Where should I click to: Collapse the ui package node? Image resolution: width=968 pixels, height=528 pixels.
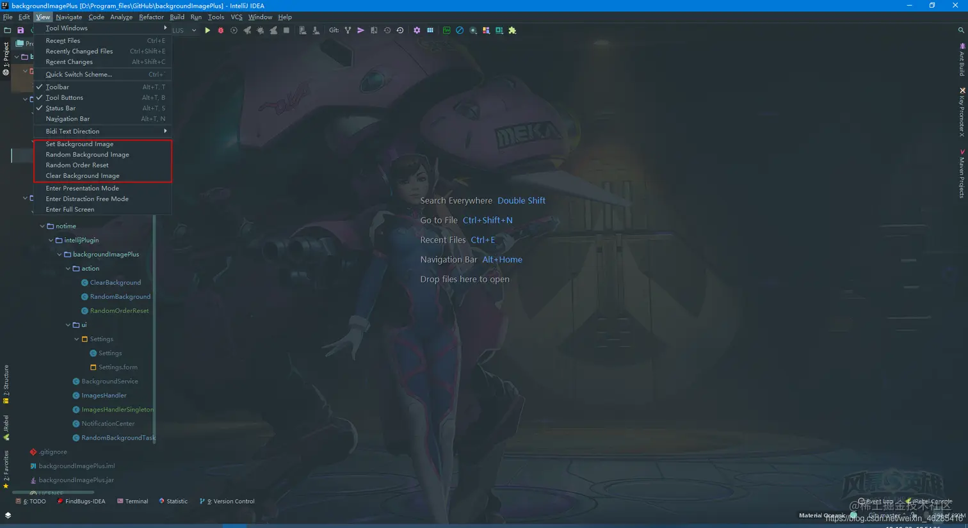pos(68,324)
